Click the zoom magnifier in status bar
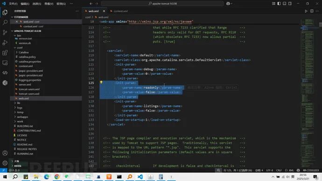This screenshot has width=322, height=181. pos(218,170)
